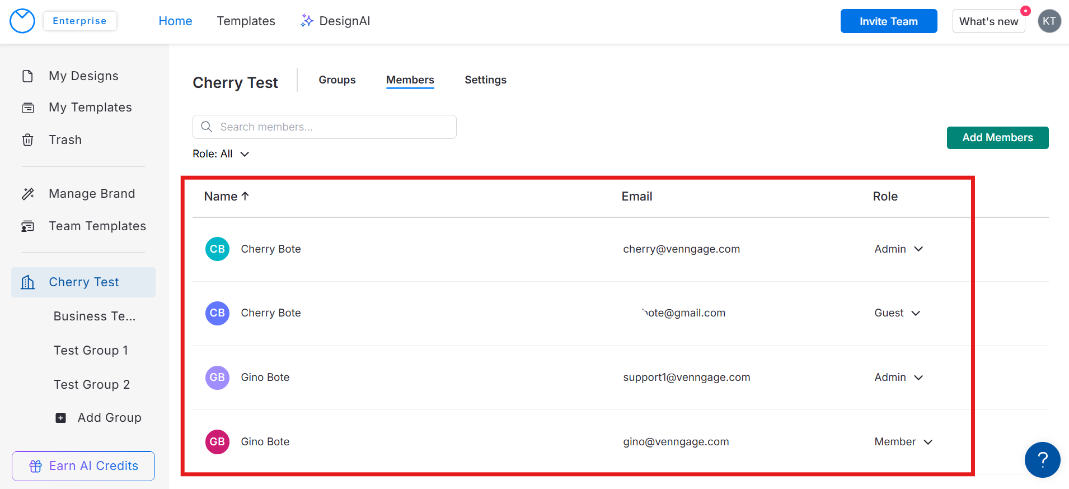This screenshot has height=489, width=1069.
Task: Click the support1@venngage.com email
Action: 686,377
